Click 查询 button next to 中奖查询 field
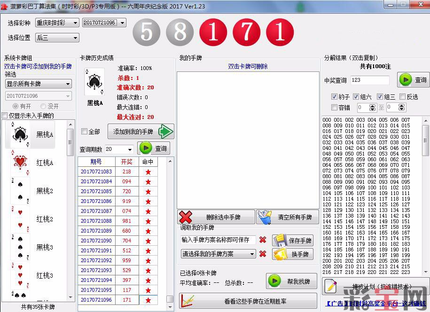The width and height of the screenshot is (430, 312). point(413,80)
